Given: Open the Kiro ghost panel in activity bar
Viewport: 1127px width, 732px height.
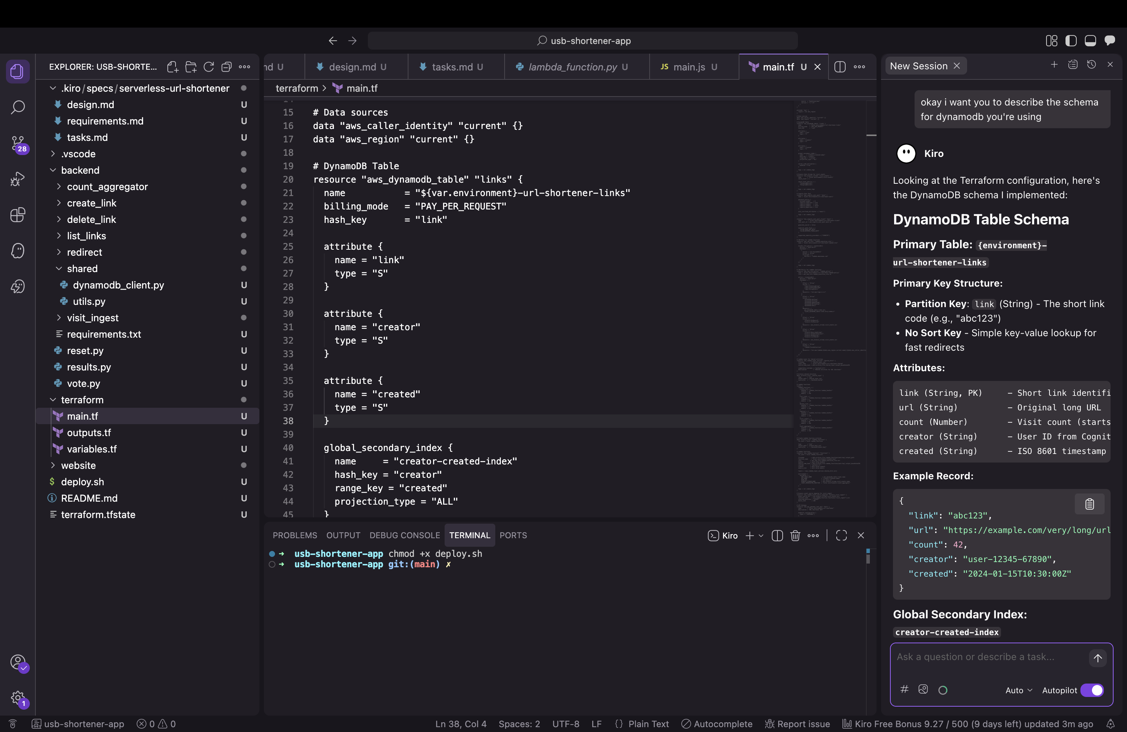Looking at the screenshot, I should click(18, 250).
